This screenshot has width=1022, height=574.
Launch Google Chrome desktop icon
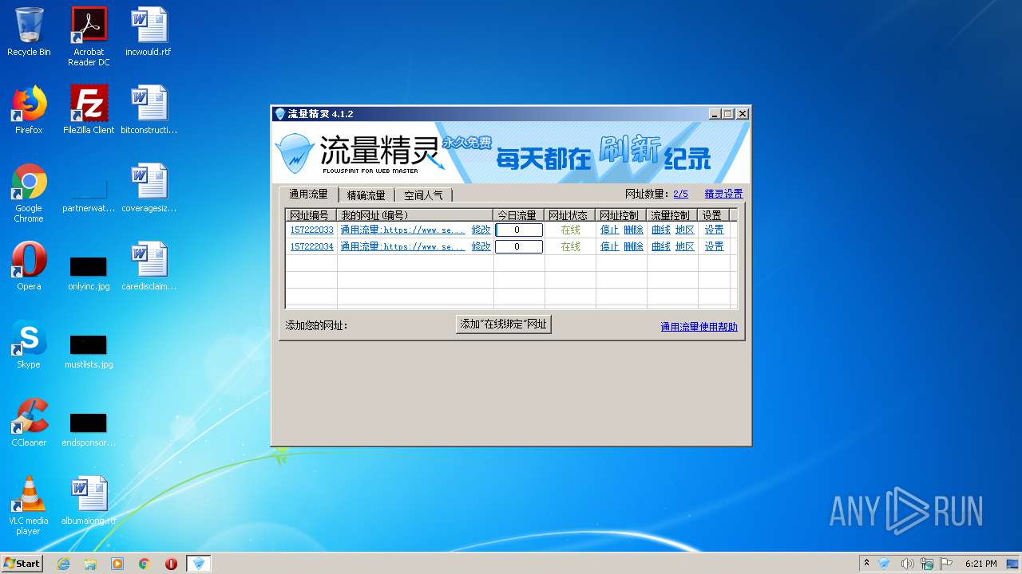click(29, 193)
